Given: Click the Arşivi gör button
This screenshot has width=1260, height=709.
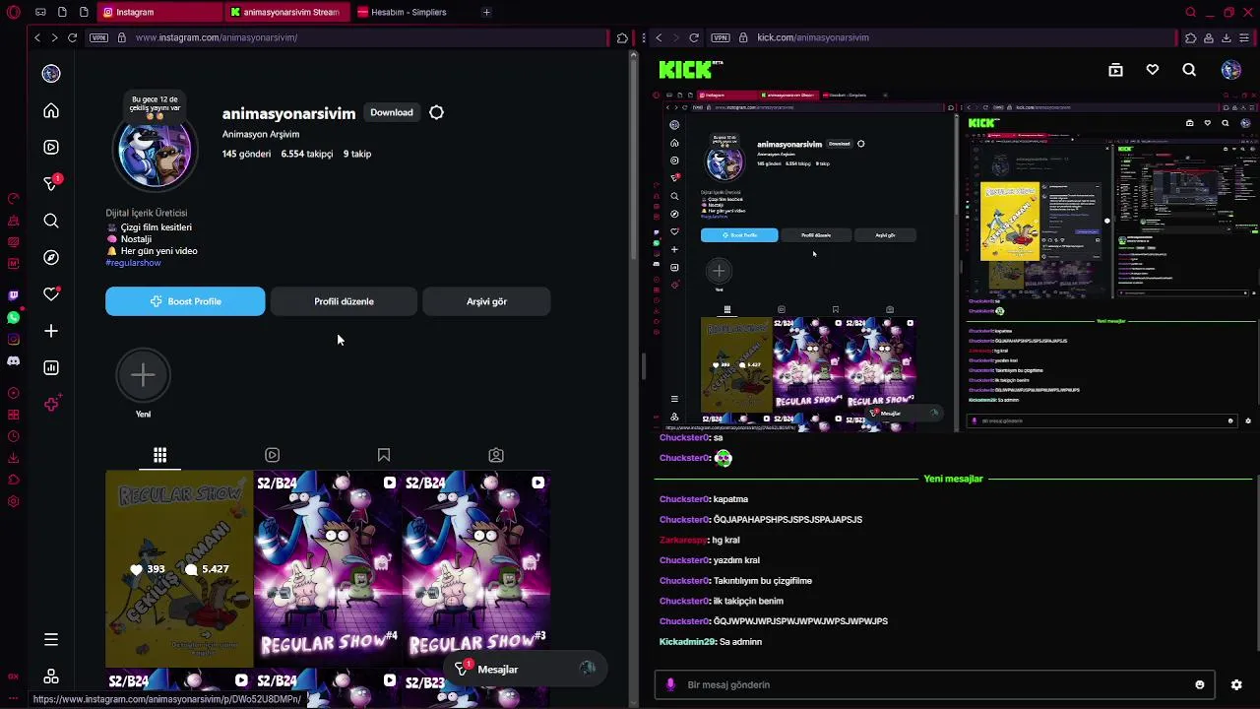Looking at the screenshot, I should [x=486, y=301].
